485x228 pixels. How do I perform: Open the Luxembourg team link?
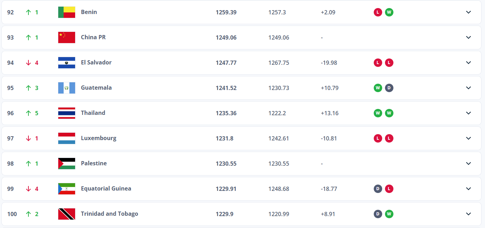[x=99, y=138]
